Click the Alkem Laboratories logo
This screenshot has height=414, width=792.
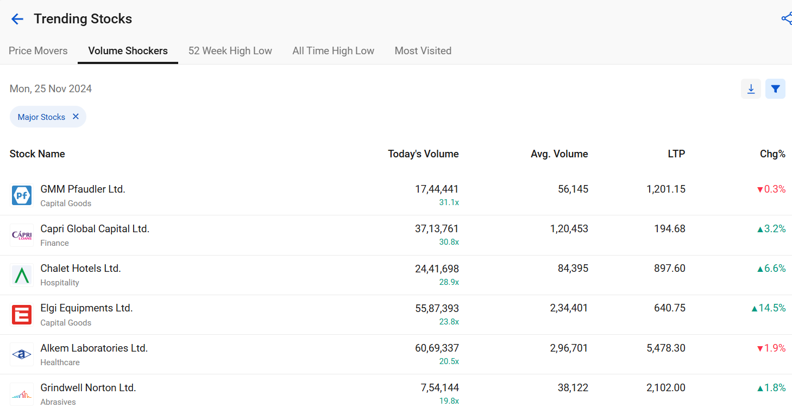22,354
